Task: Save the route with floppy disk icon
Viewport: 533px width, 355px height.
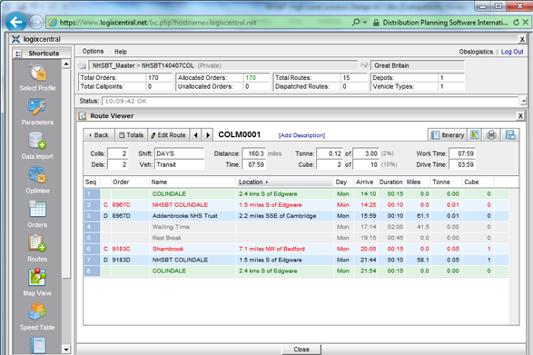Action: (510, 135)
